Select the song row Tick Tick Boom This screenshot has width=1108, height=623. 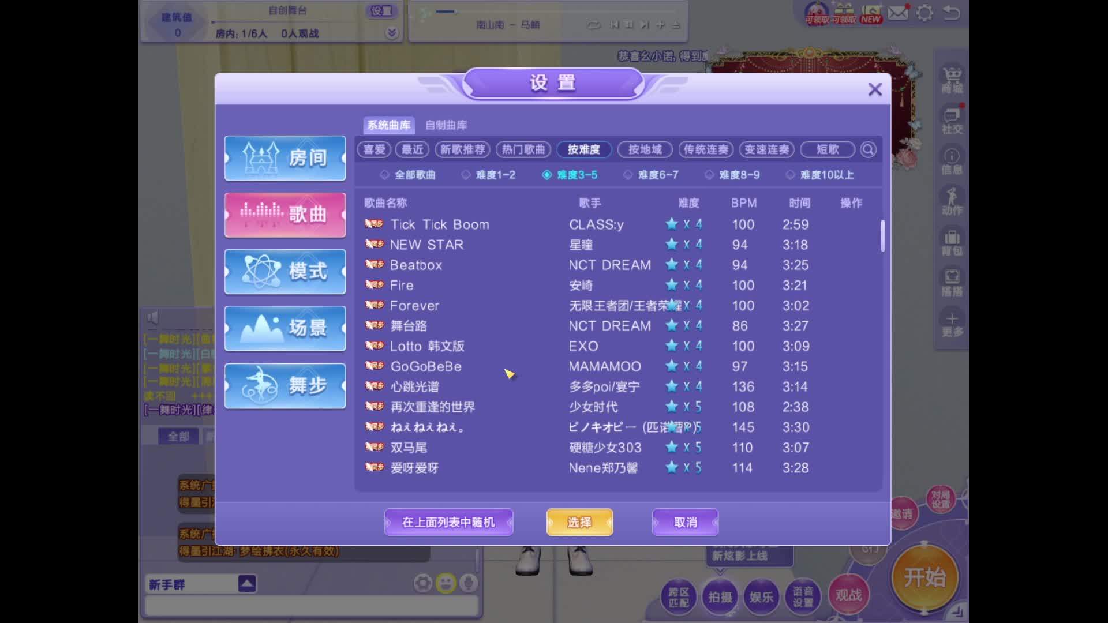(x=617, y=224)
